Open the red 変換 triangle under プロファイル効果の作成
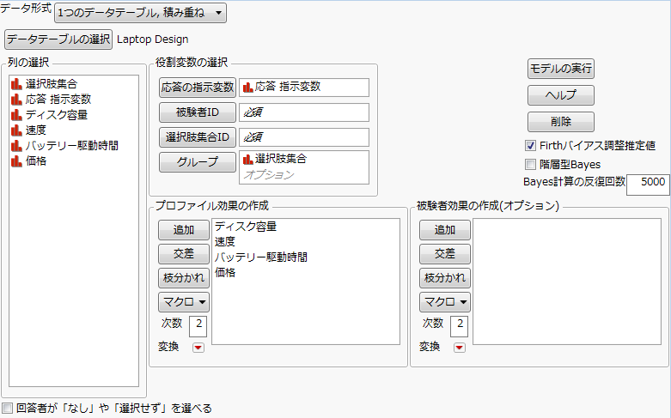 198,348
